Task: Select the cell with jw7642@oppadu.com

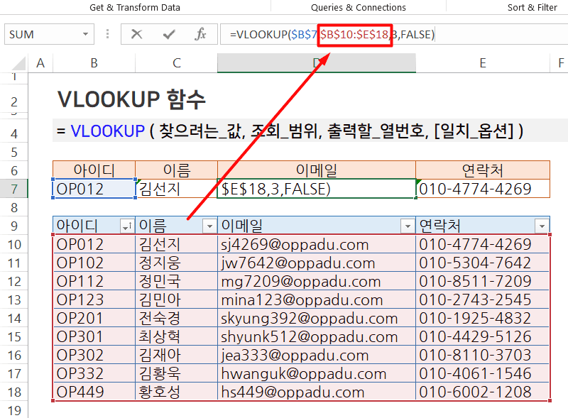Action: point(317,263)
